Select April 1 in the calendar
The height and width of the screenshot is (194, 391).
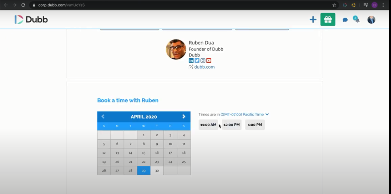(144, 135)
